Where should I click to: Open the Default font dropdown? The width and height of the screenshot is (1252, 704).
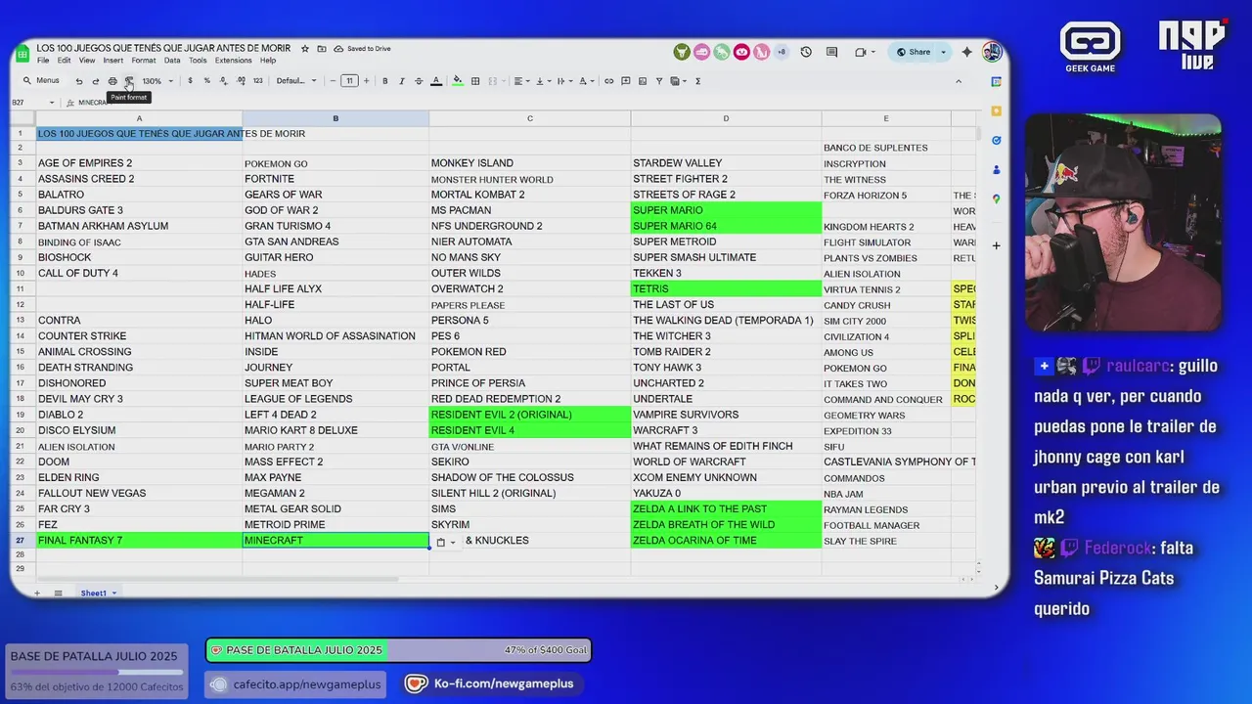click(x=296, y=81)
